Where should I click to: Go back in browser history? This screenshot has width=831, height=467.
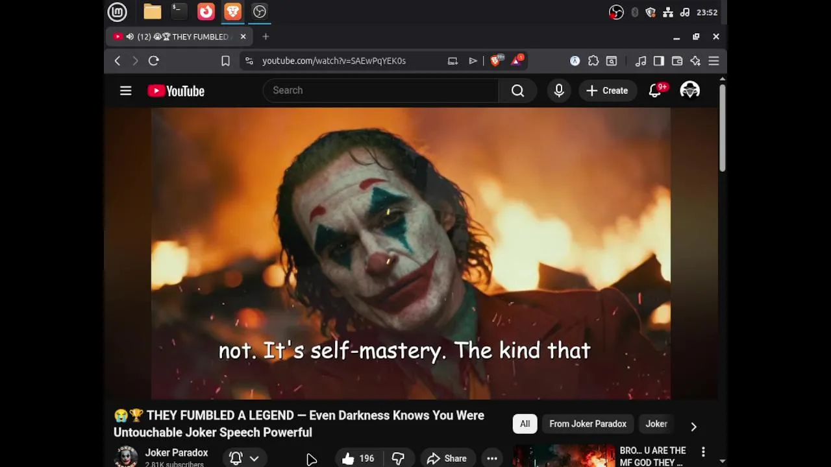118,61
